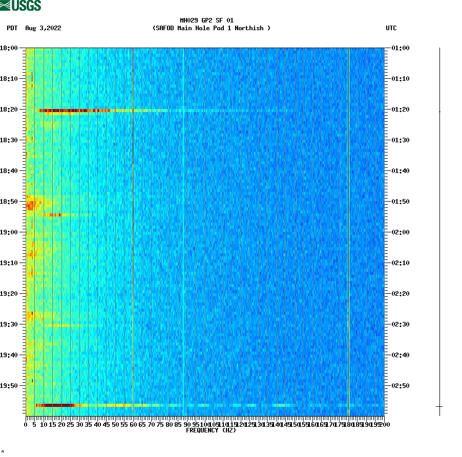Click the 200 Hz frequency axis label
Viewport: 462px width, 457px height.
[x=384, y=424]
